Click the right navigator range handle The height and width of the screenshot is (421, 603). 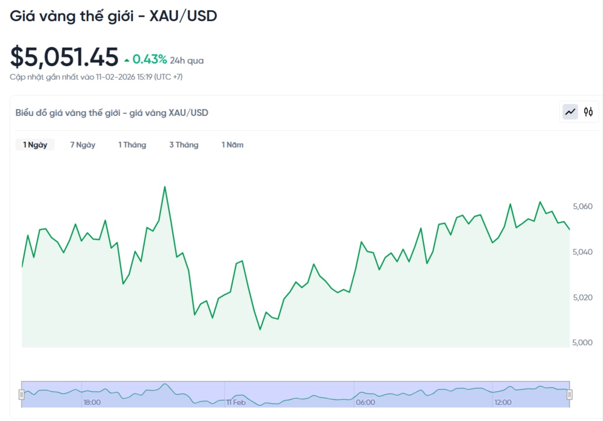click(x=569, y=394)
